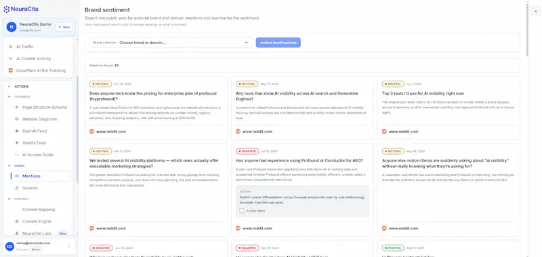Click Negative badge dated Oct 29

point(247,248)
